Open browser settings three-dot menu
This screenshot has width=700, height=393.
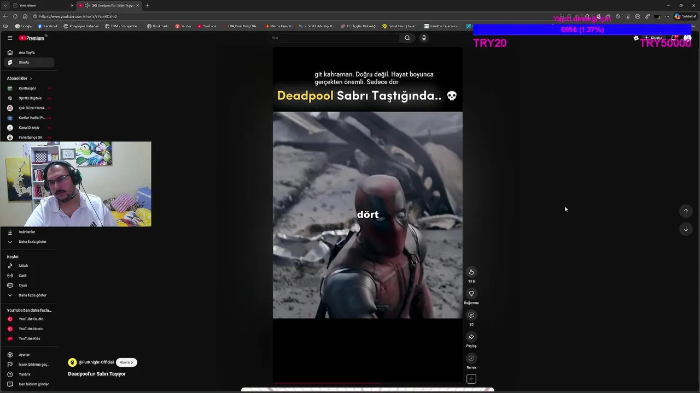tap(667, 16)
